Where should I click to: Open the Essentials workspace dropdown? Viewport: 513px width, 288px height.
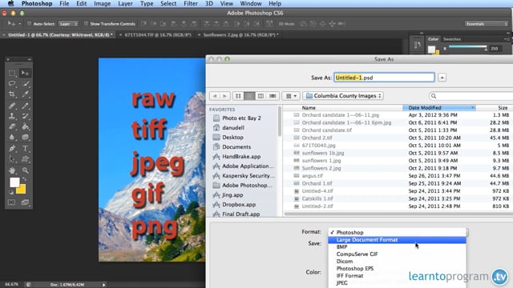point(487,24)
